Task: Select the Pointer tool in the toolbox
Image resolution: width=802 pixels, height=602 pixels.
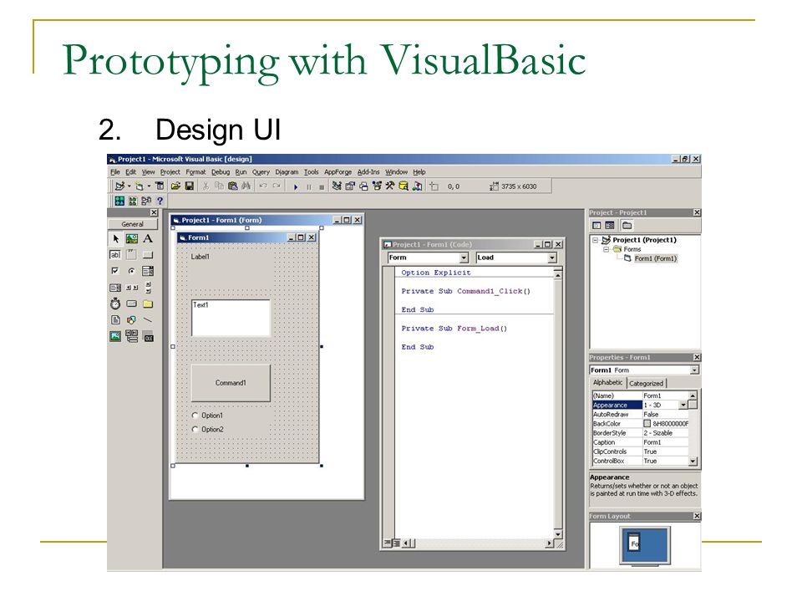Action: (115, 238)
